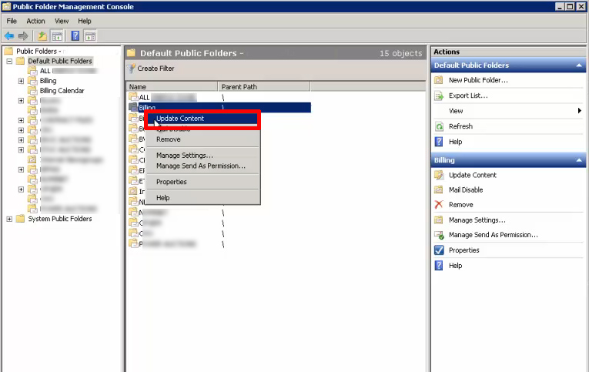Click the Help icon under Billing actions
Screen dimensions: 589x372
click(438, 266)
